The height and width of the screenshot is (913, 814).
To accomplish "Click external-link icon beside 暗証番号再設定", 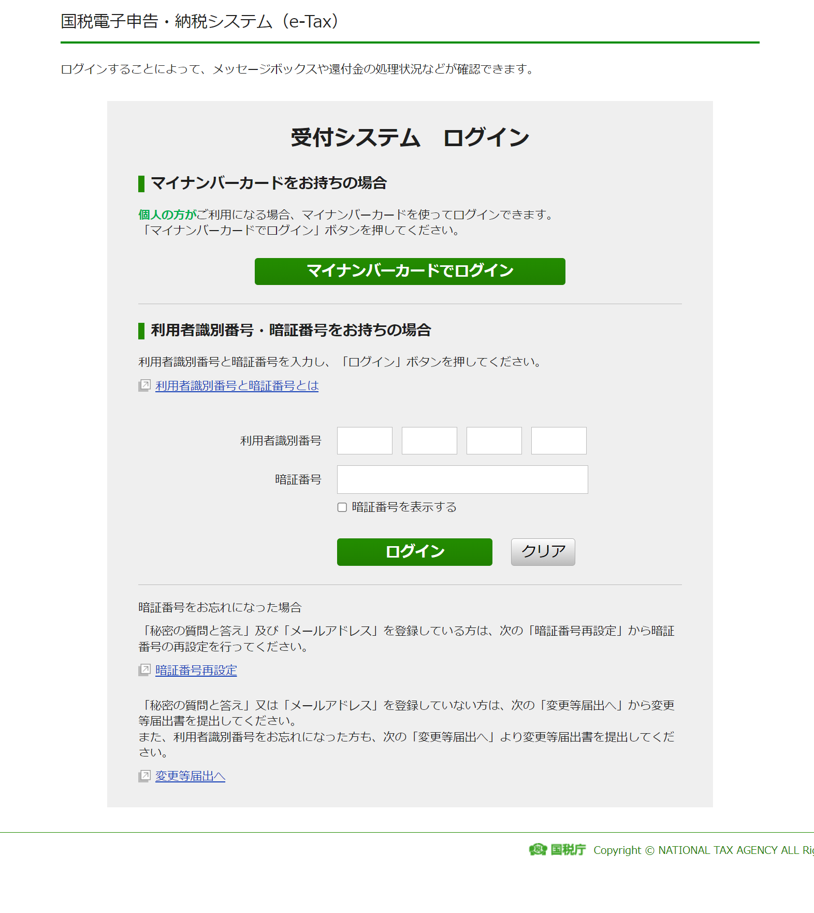I will (144, 670).
